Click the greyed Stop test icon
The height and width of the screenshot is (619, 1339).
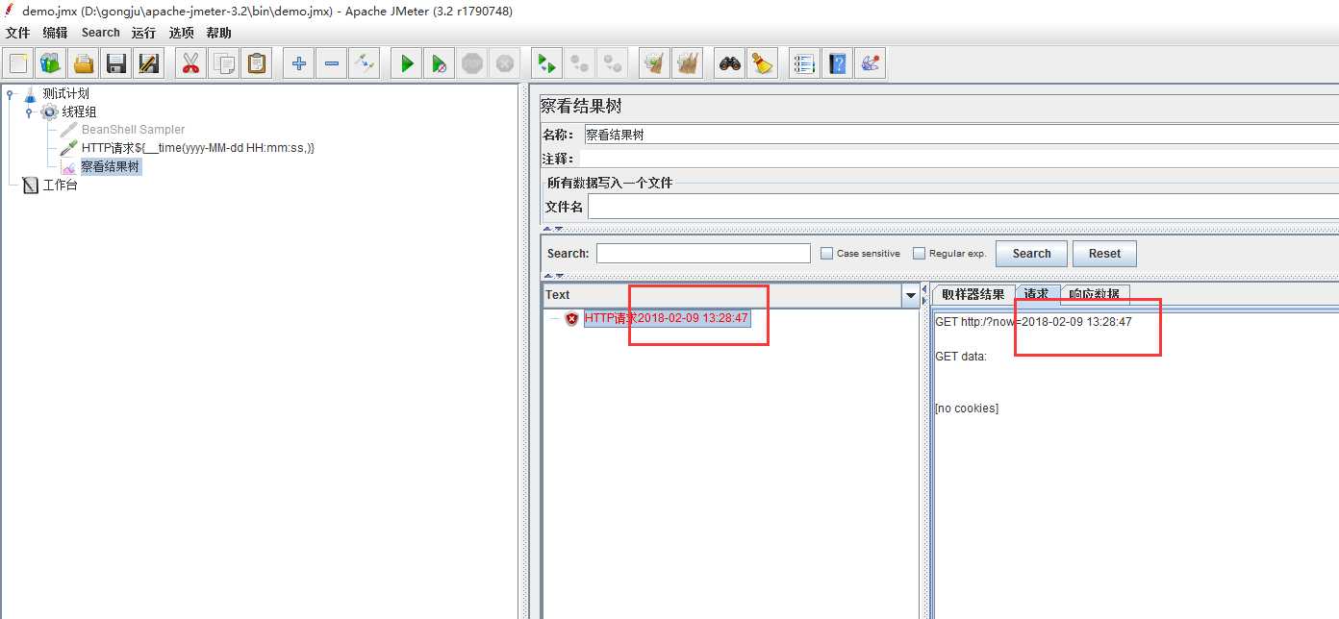click(x=471, y=63)
